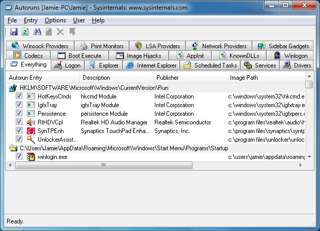
Task: Click the horizontal scrollbar left arrow
Action: click(10, 165)
